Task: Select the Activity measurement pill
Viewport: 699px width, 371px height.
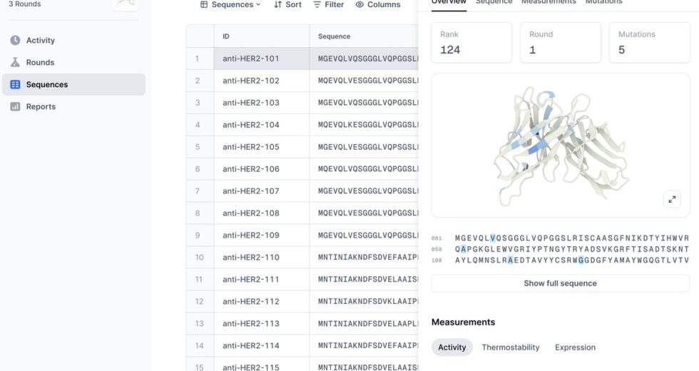Action: pos(451,347)
